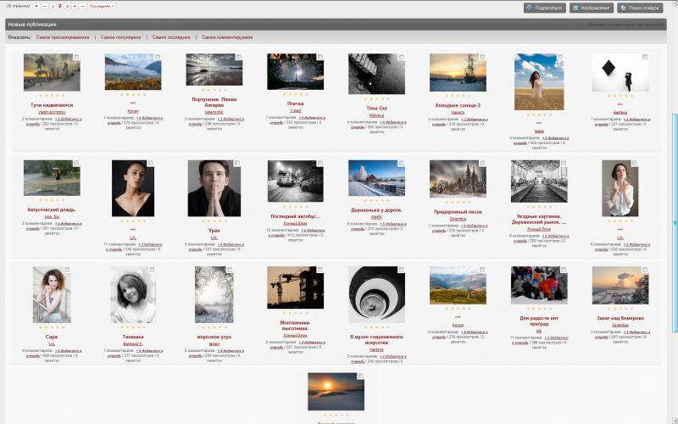
Task: Click the queue link under Холодное солнце 2
Action: (460, 121)
